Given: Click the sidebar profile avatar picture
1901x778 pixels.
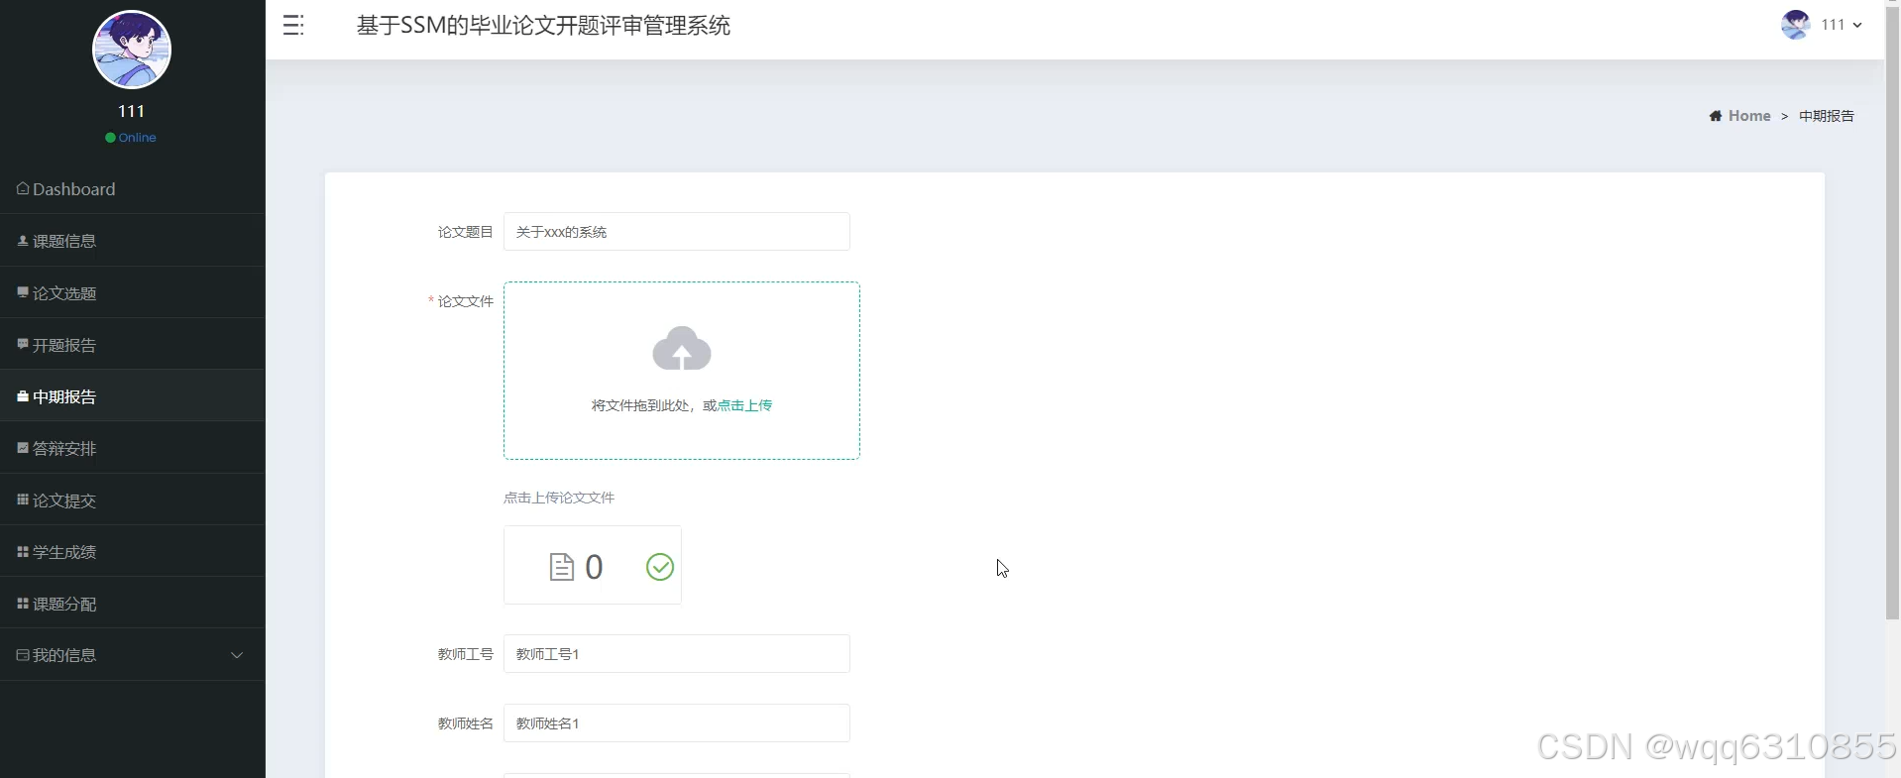Looking at the screenshot, I should 132,50.
